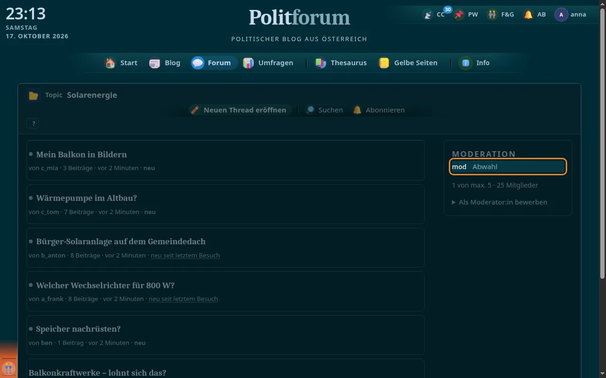Open the anna user avatar
Screen dimensions: 606x378
[x=561, y=15]
